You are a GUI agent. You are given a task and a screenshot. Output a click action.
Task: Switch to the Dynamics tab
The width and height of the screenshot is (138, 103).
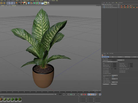[120, 57]
